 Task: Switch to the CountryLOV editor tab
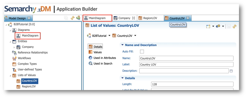pyautogui.click(x=177, y=18)
